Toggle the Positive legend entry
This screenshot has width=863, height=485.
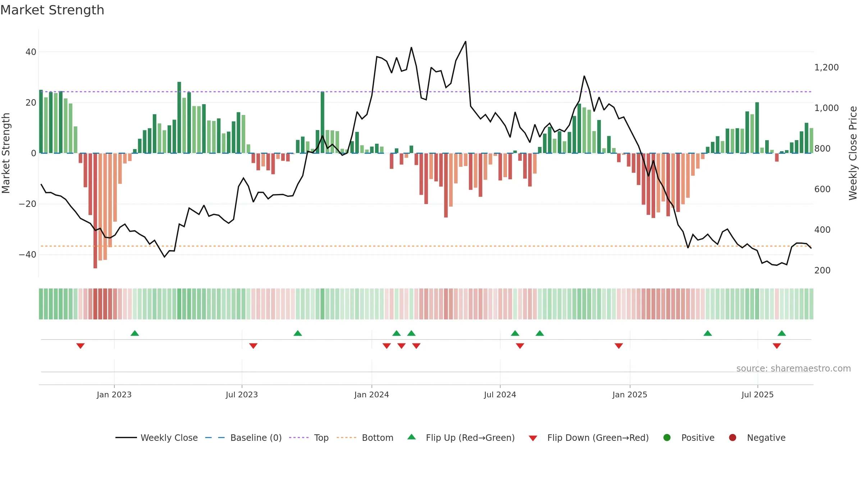pos(689,438)
